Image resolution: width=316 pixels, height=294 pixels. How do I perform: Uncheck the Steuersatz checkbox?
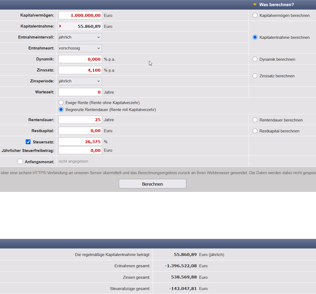[28, 142]
